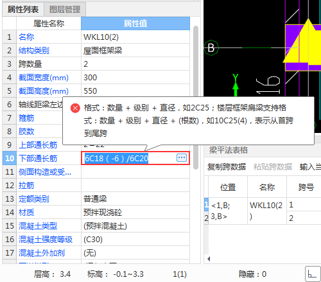
Task: Click the 普通梁 value cell
Action: (135, 199)
